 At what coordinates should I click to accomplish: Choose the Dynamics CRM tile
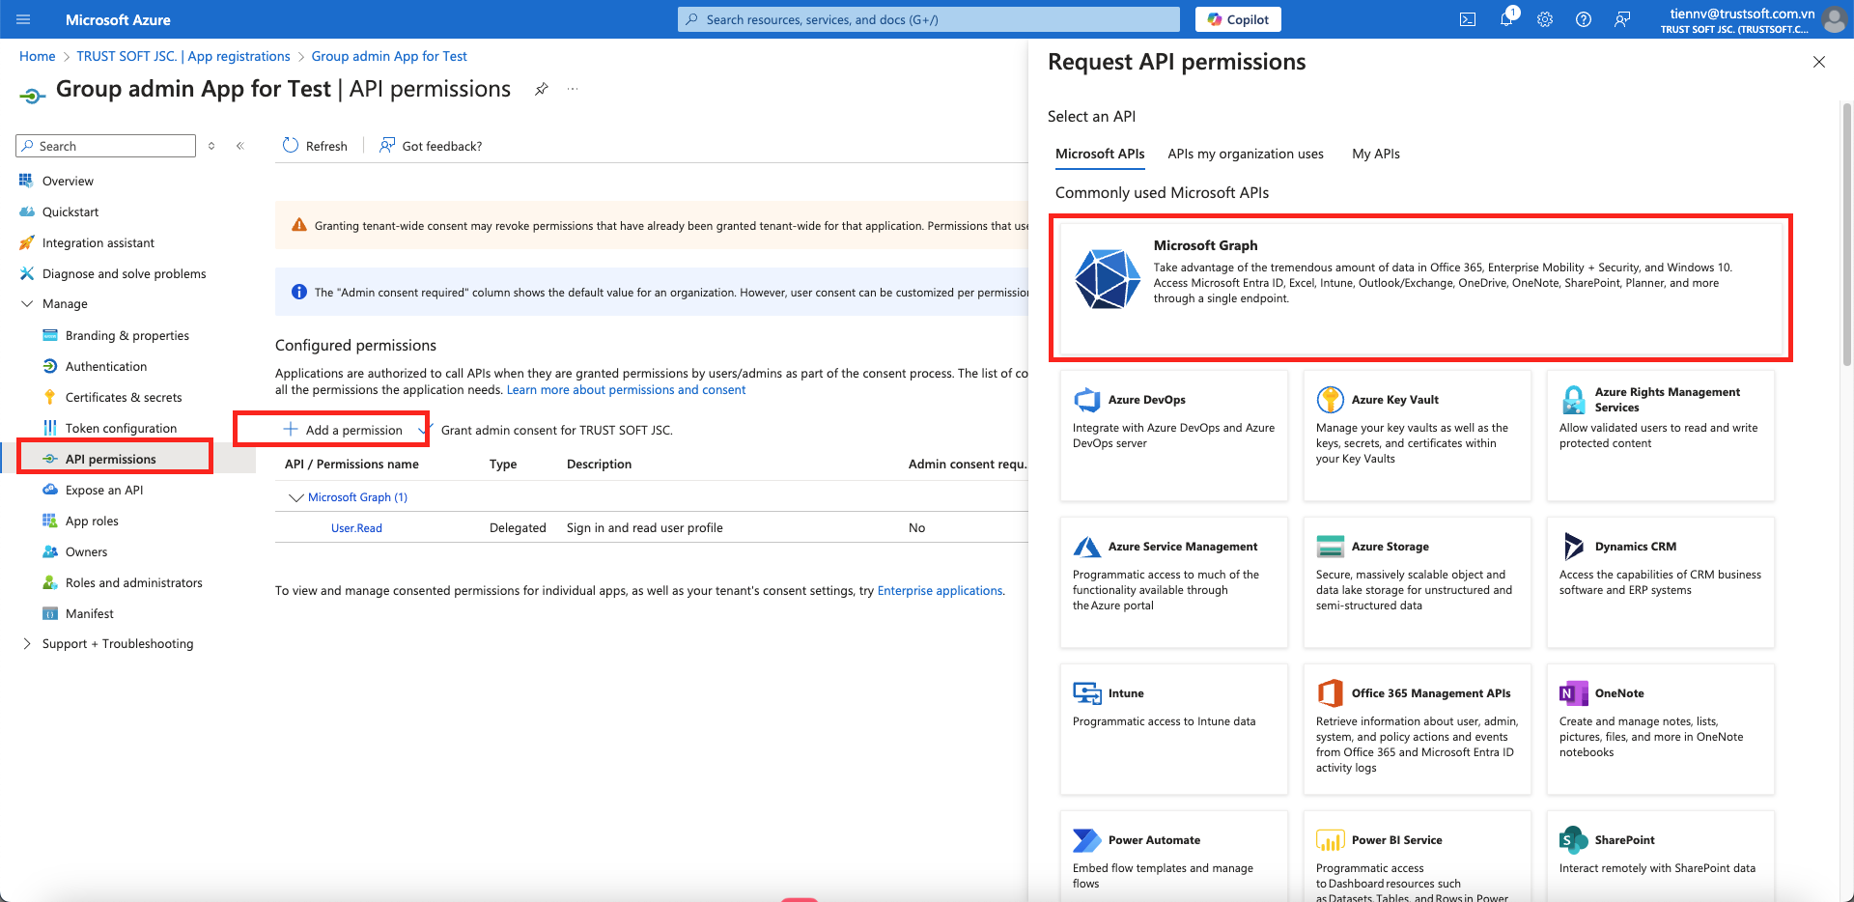point(1660,582)
